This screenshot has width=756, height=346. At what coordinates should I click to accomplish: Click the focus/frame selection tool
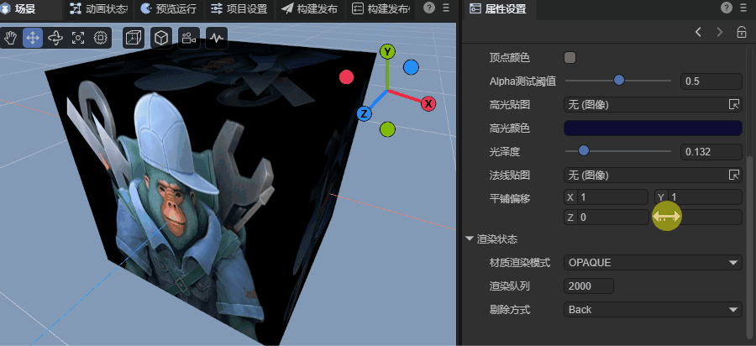pos(78,38)
